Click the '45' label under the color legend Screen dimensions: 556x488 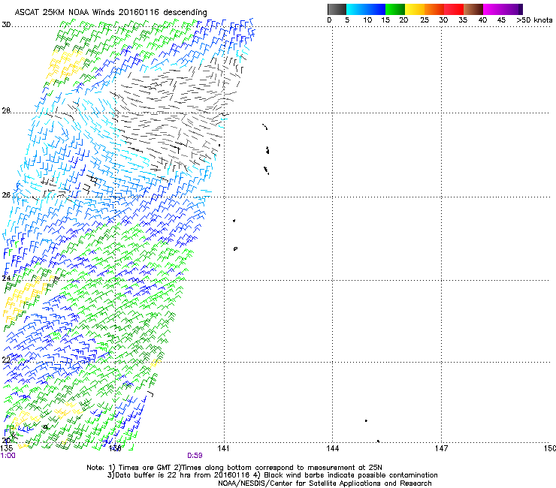[x=501, y=20]
